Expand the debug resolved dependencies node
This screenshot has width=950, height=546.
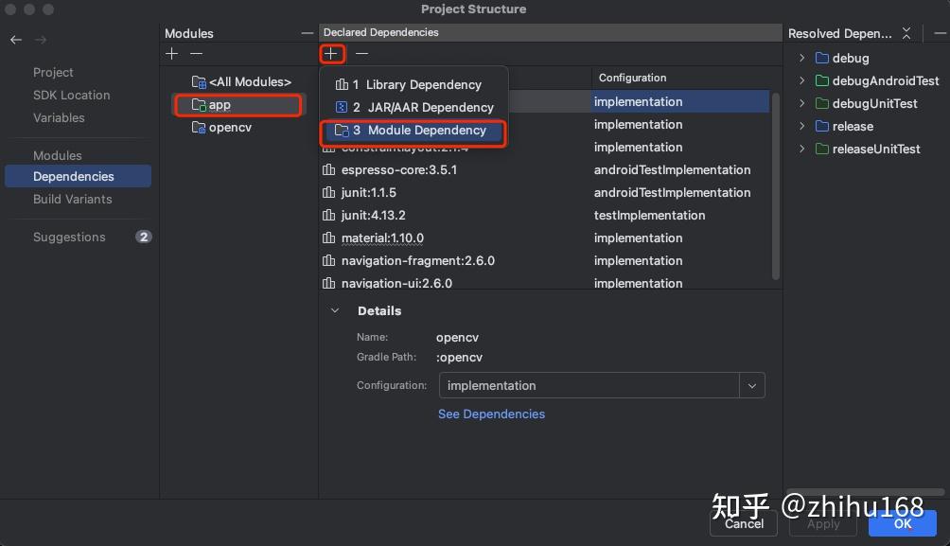[x=802, y=59]
